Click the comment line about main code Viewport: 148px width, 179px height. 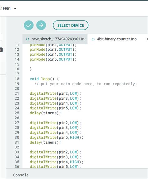pos(86,84)
